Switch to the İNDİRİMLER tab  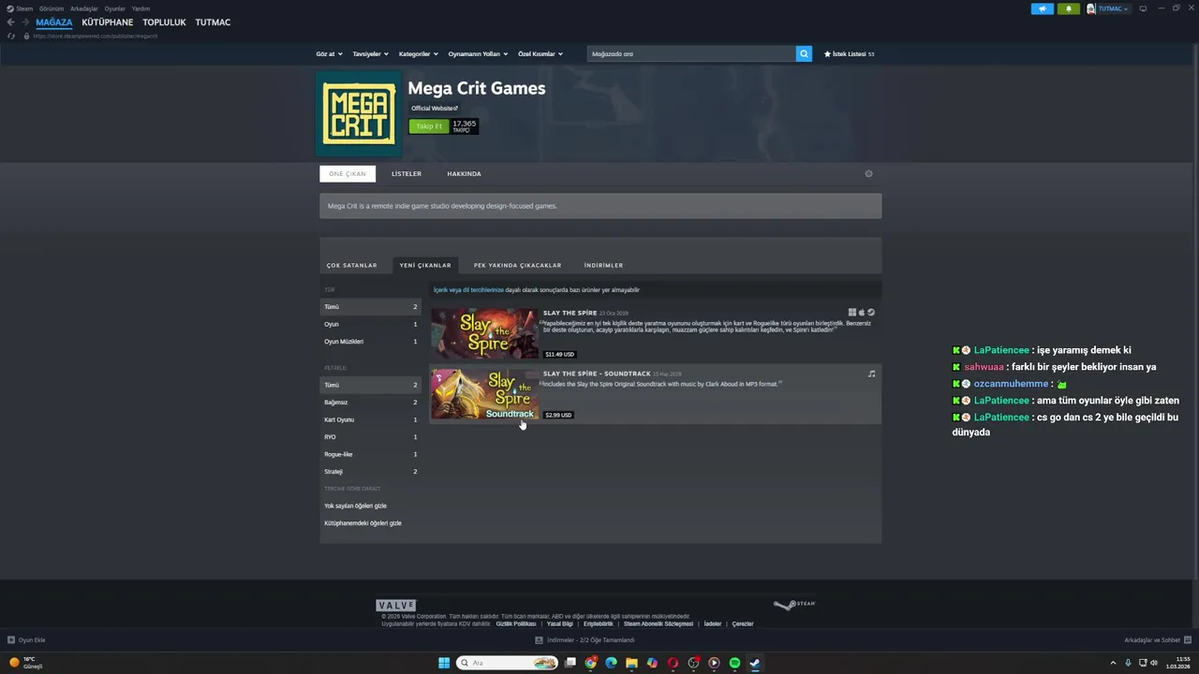pyautogui.click(x=603, y=266)
